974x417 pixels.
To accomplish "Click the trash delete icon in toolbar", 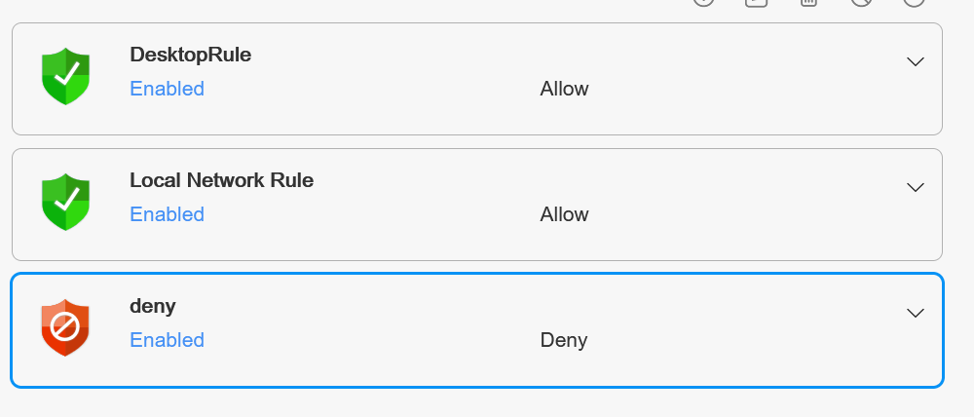I will click(x=808, y=2).
